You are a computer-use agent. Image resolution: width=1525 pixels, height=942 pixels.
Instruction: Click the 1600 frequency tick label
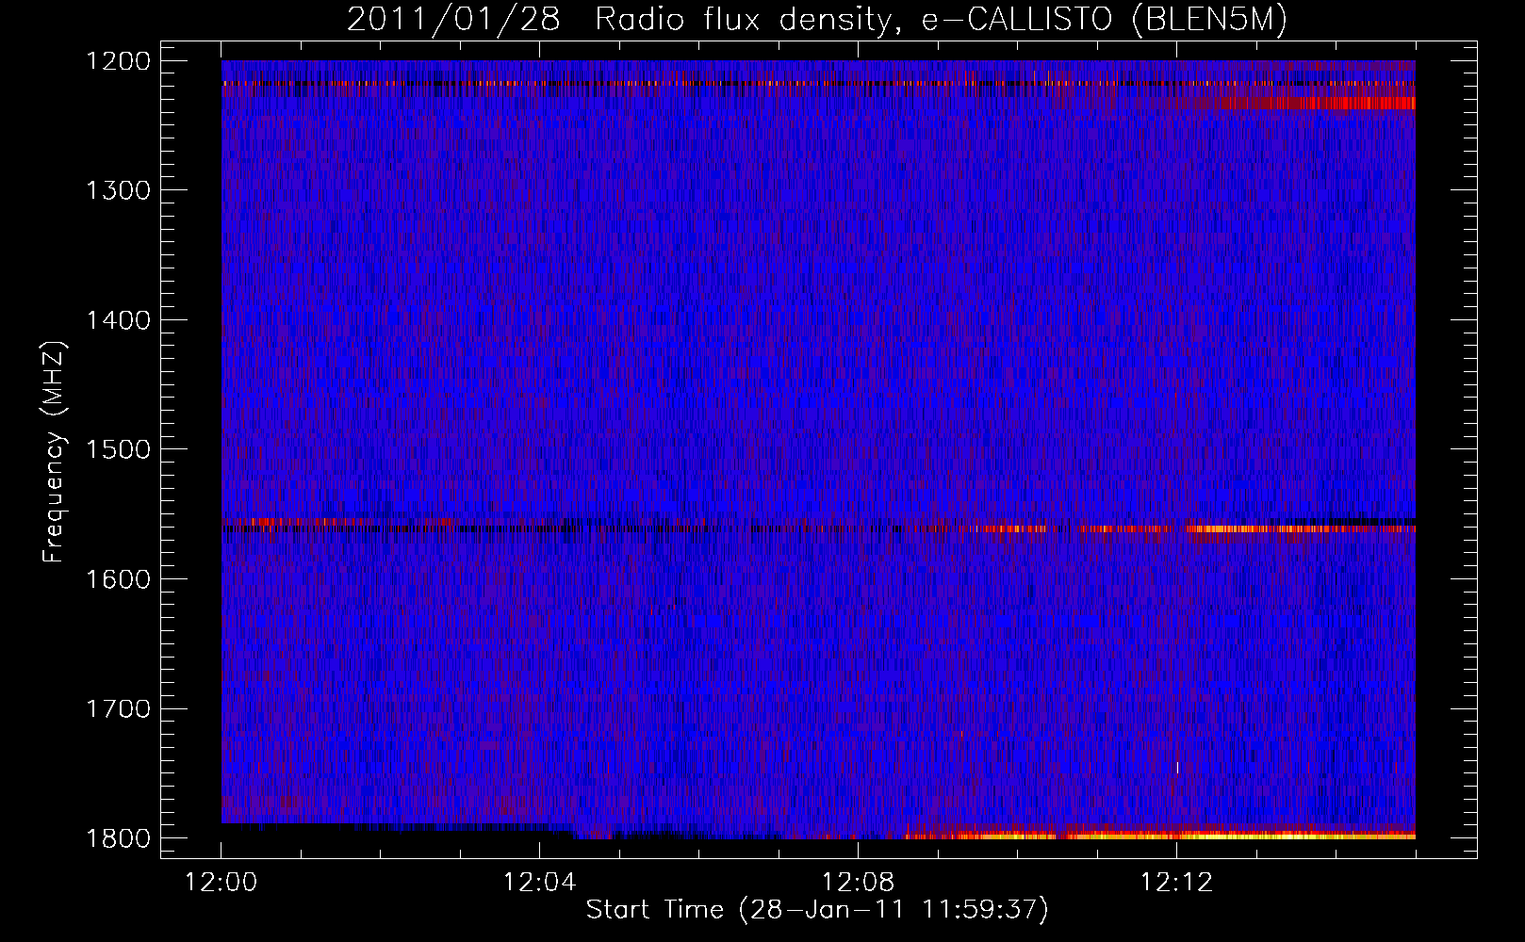click(x=119, y=579)
